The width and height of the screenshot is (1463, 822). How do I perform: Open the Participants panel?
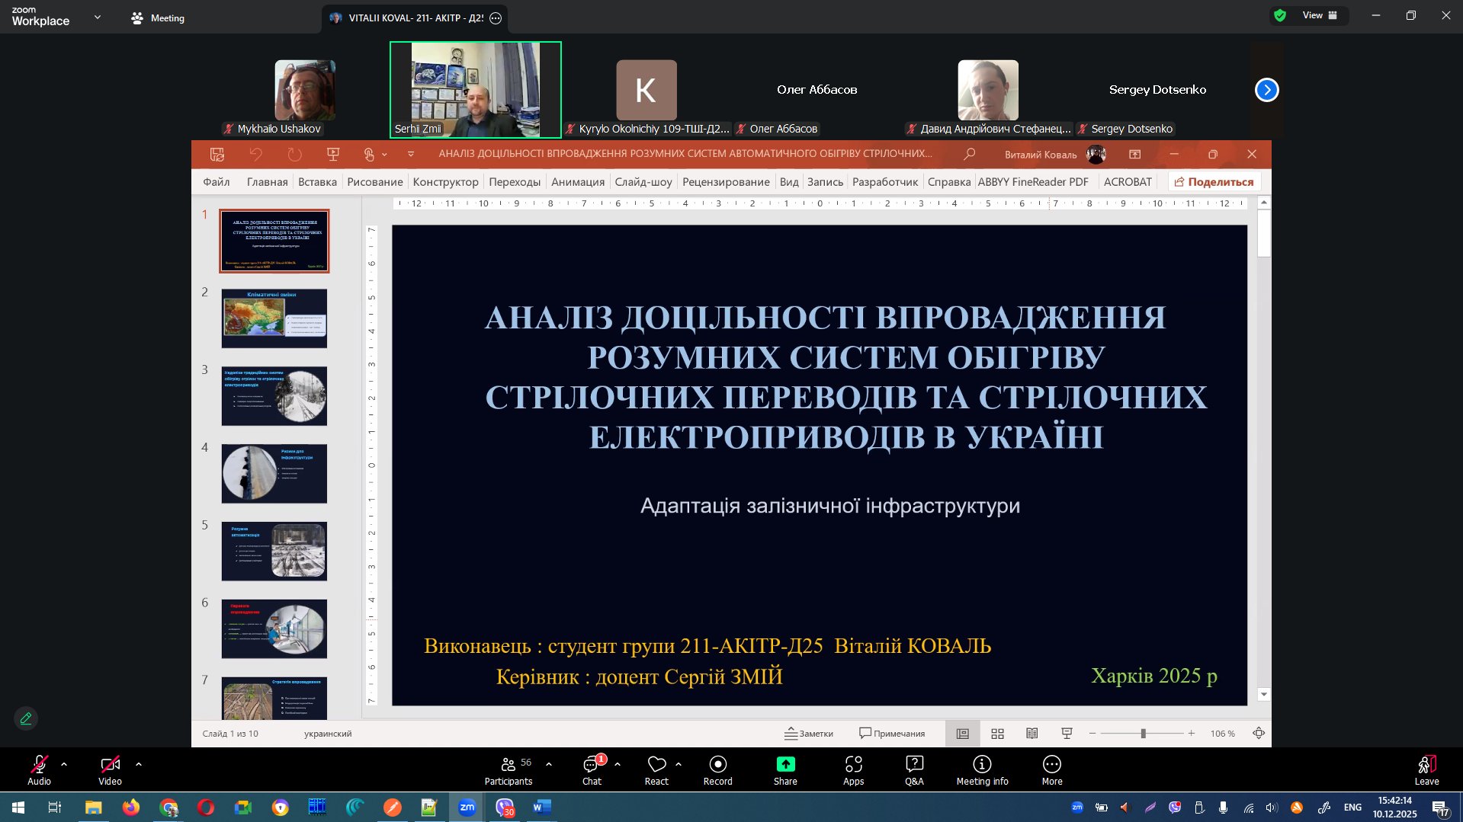(x=508, y=769)
